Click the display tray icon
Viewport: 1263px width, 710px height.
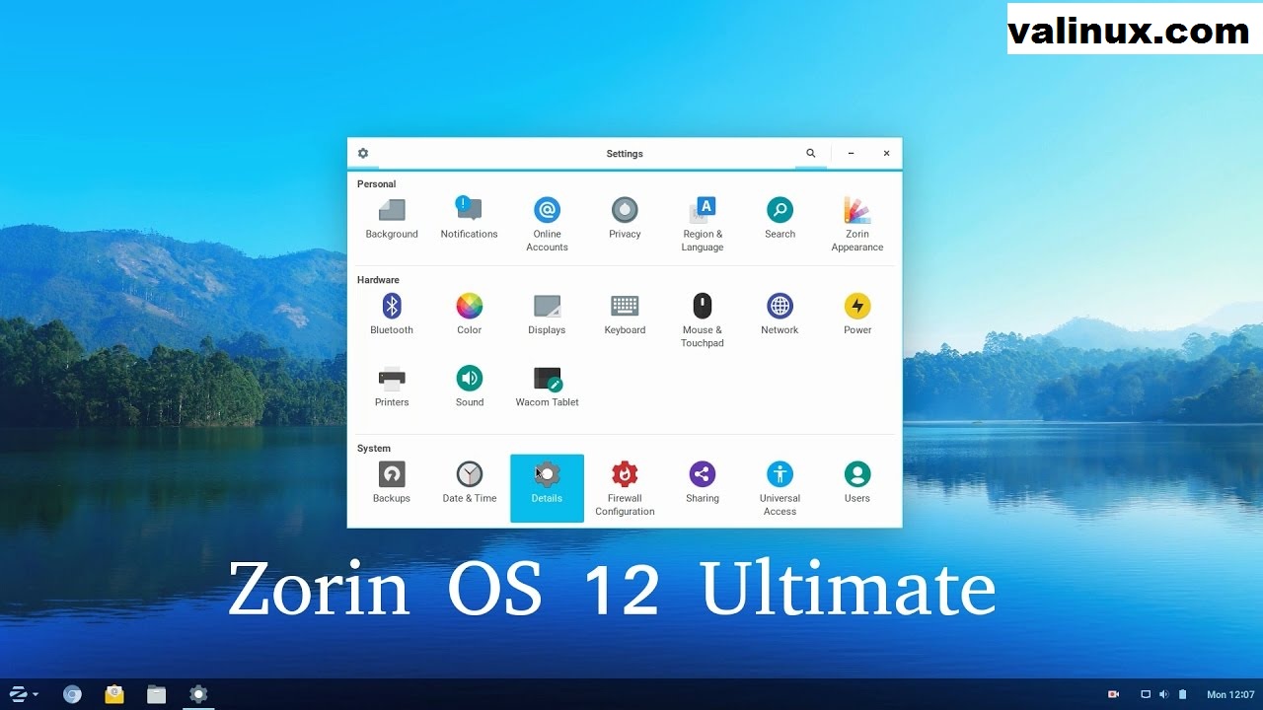click(1146, 694)
